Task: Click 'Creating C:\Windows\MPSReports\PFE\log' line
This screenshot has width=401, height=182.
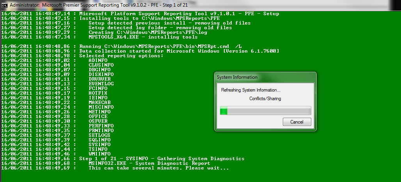Action: click(104, 32)
